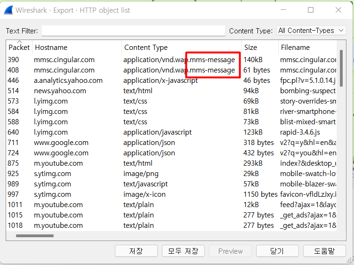Click the 432 bytes size cell
The height and width of the screenshot is (265, 354).
click(x=258, y=153)
